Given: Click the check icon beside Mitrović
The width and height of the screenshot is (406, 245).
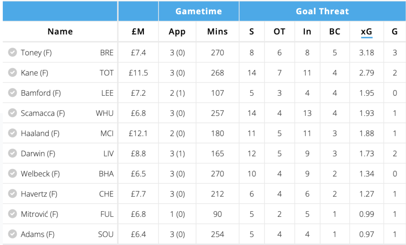Looking at the screenshot, I should click(13, 214).
